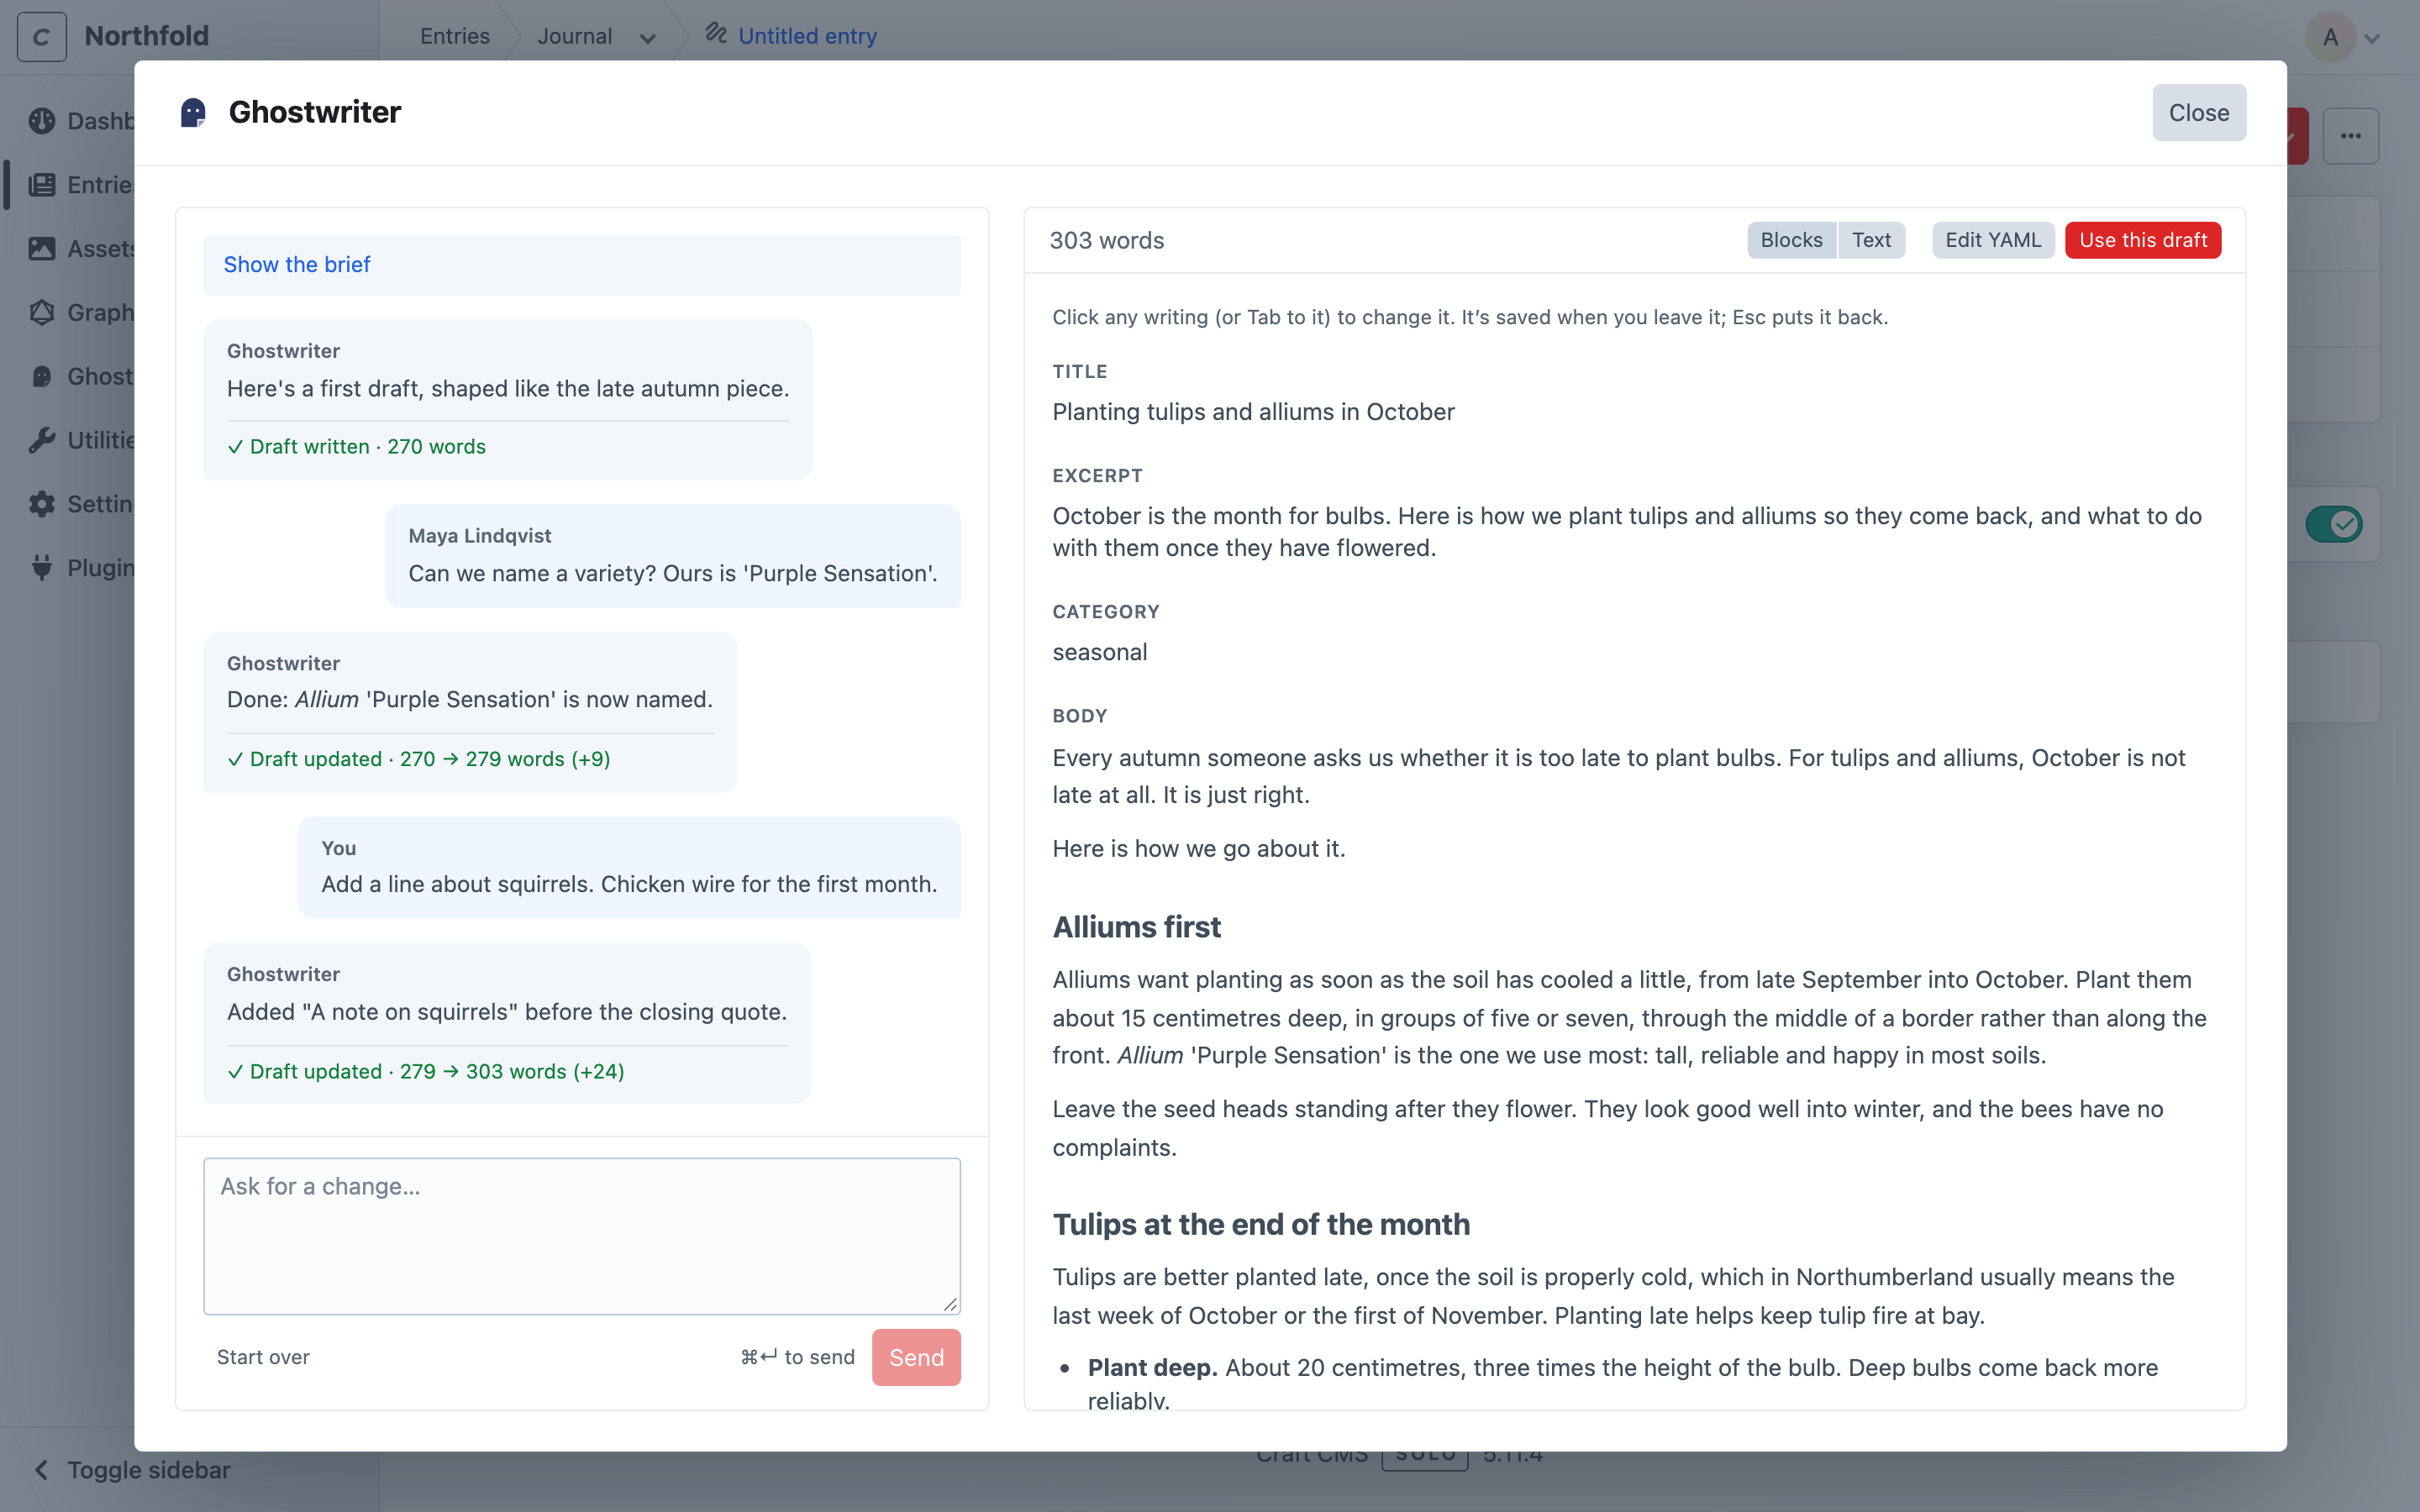This screenshot has width=2420, height=1512.
Task: Click the Here is how we go about it line
Action: click(x=1198, y=849)
